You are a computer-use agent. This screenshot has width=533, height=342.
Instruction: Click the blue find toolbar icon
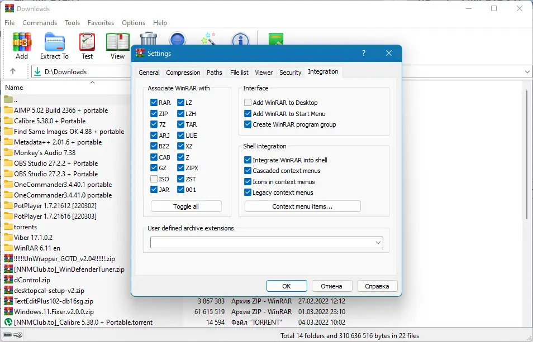coord(177,38)
